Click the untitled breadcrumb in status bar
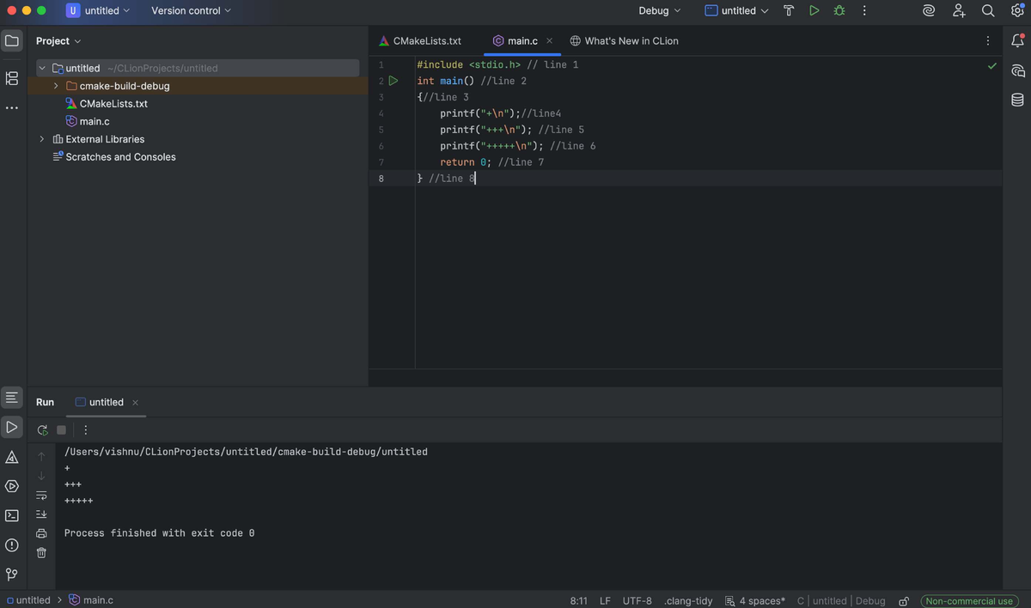The image size is (1031, 608). click(x=28, y=600)
